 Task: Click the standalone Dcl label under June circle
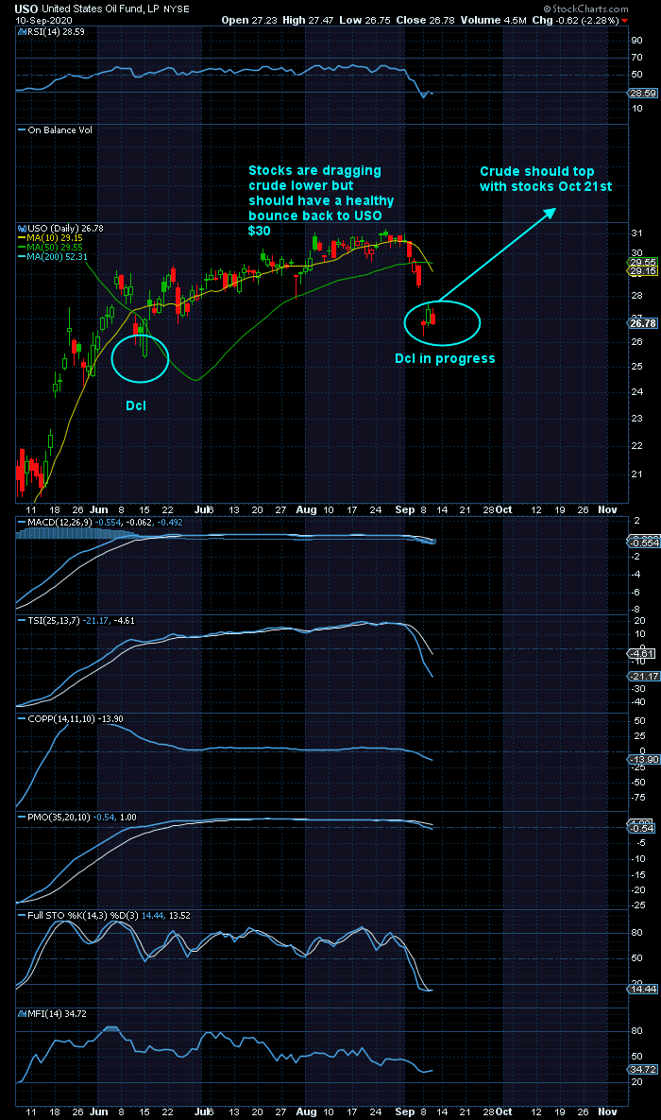point(137,406)
